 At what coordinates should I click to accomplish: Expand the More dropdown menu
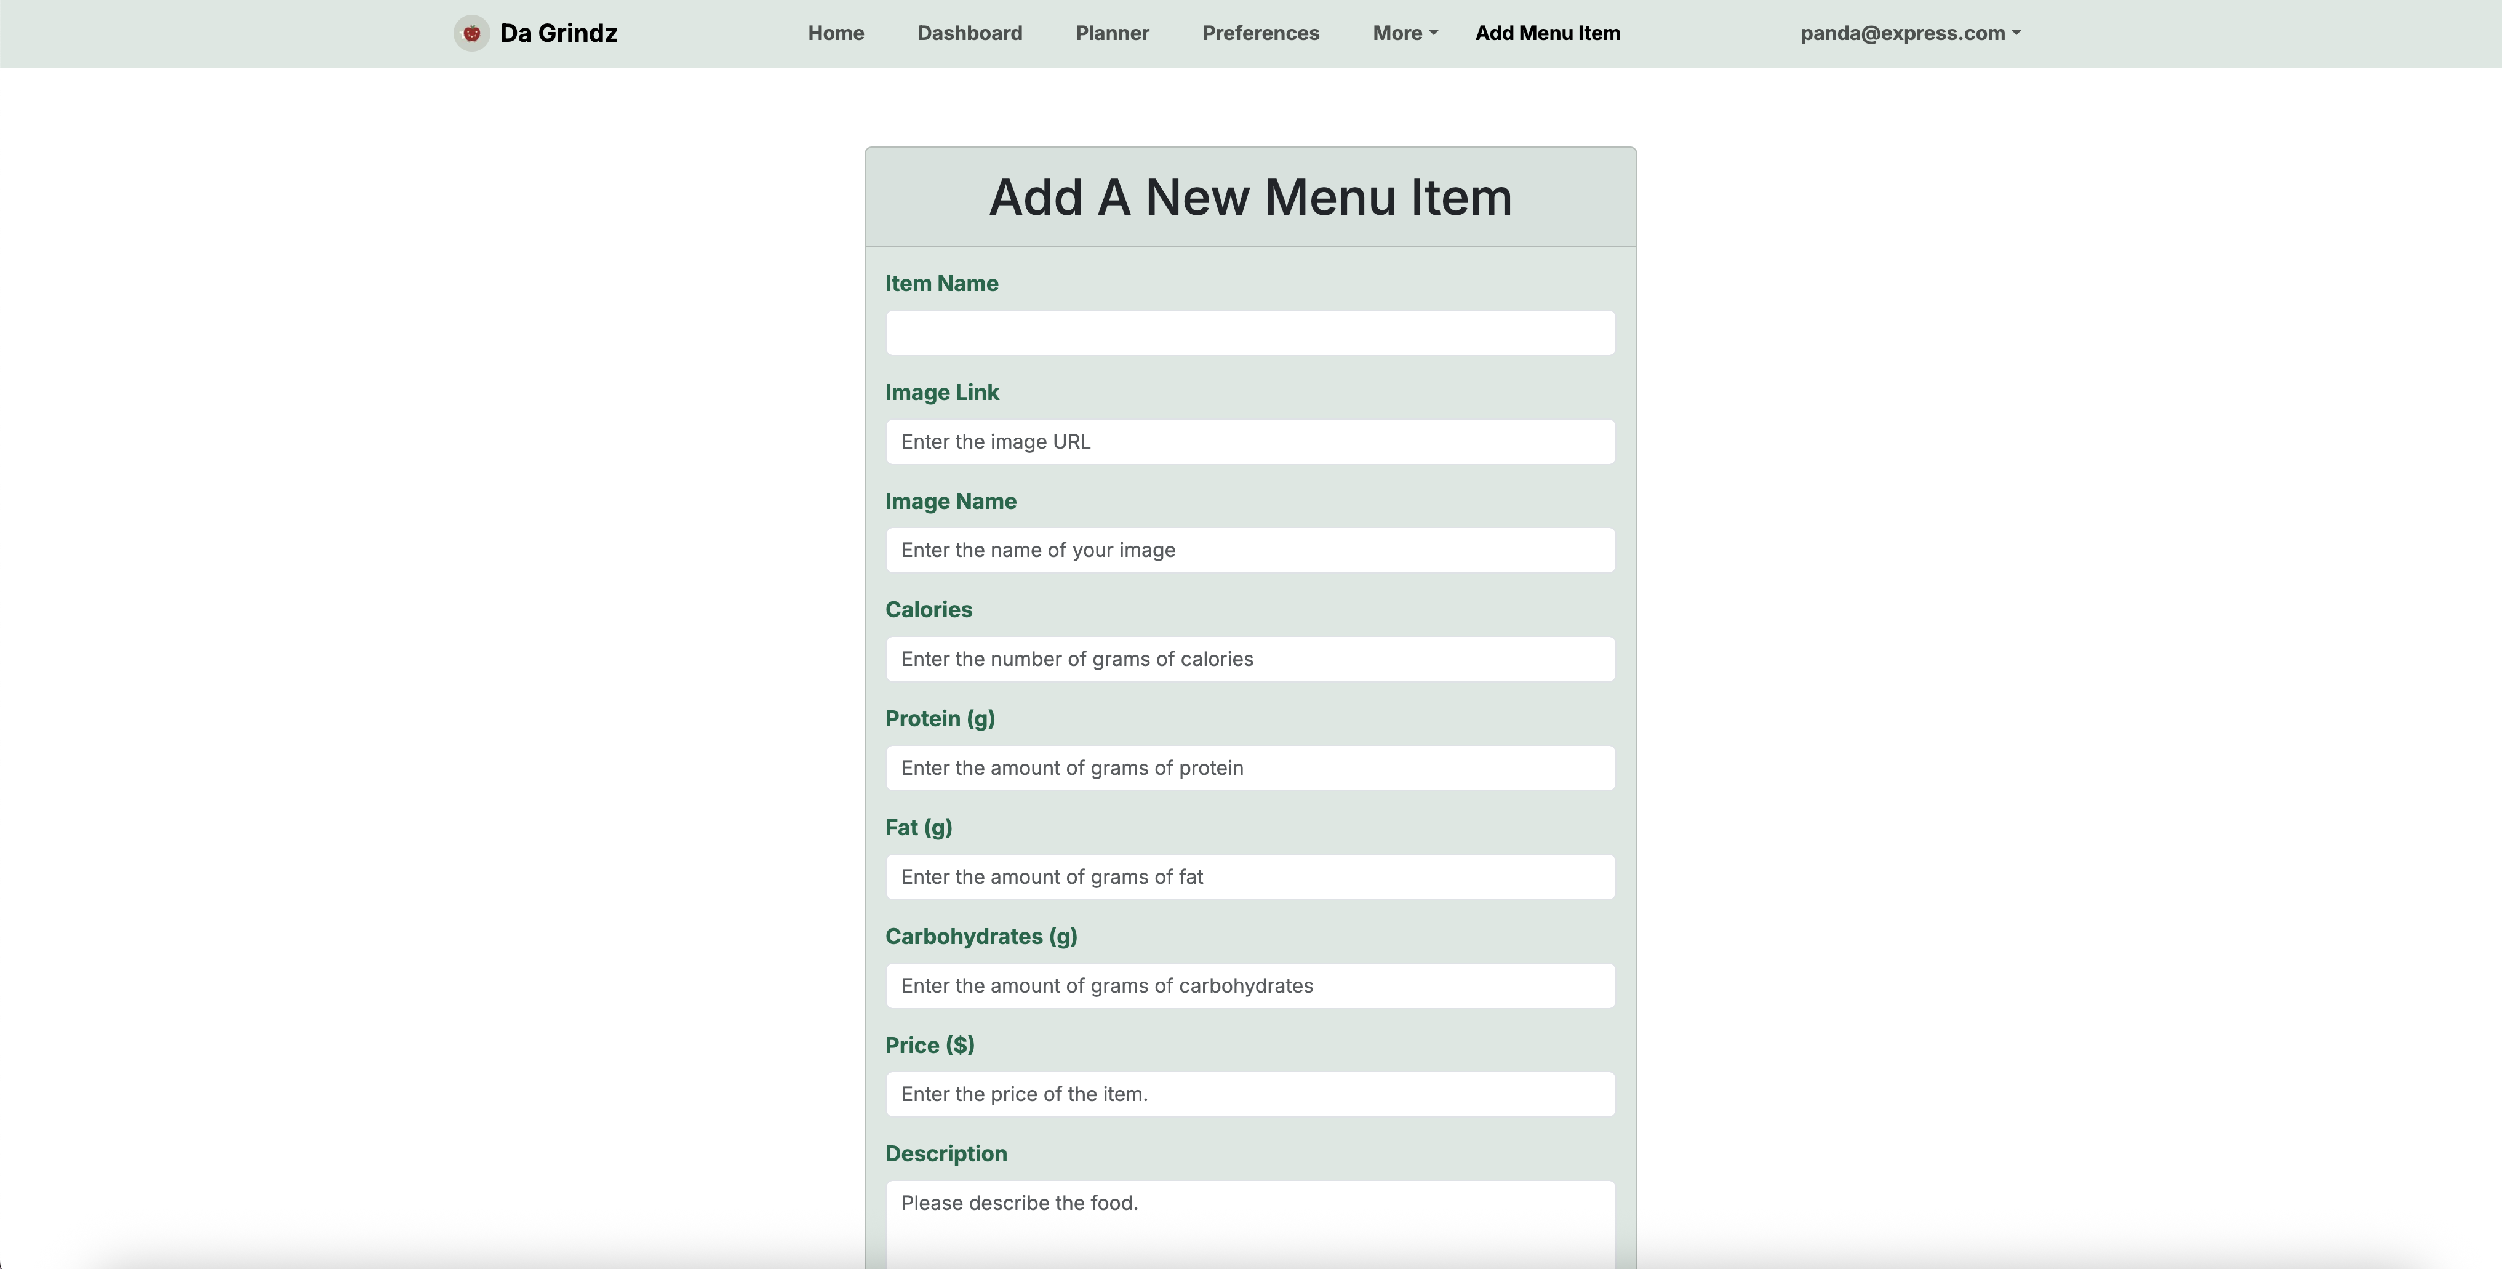[1404, 33]
